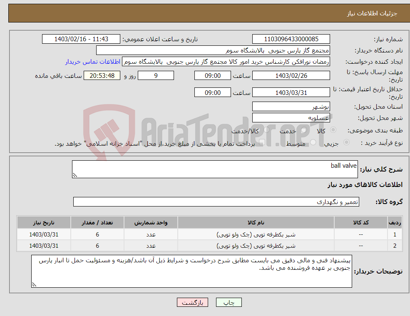
Task: Click the remaining time field 20:53:48
Action: coord(102,76)
